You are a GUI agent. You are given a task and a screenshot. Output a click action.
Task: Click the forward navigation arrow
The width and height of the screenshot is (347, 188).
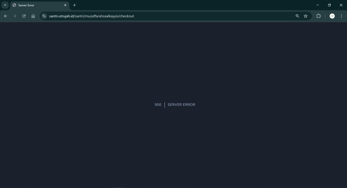point(15,16)
